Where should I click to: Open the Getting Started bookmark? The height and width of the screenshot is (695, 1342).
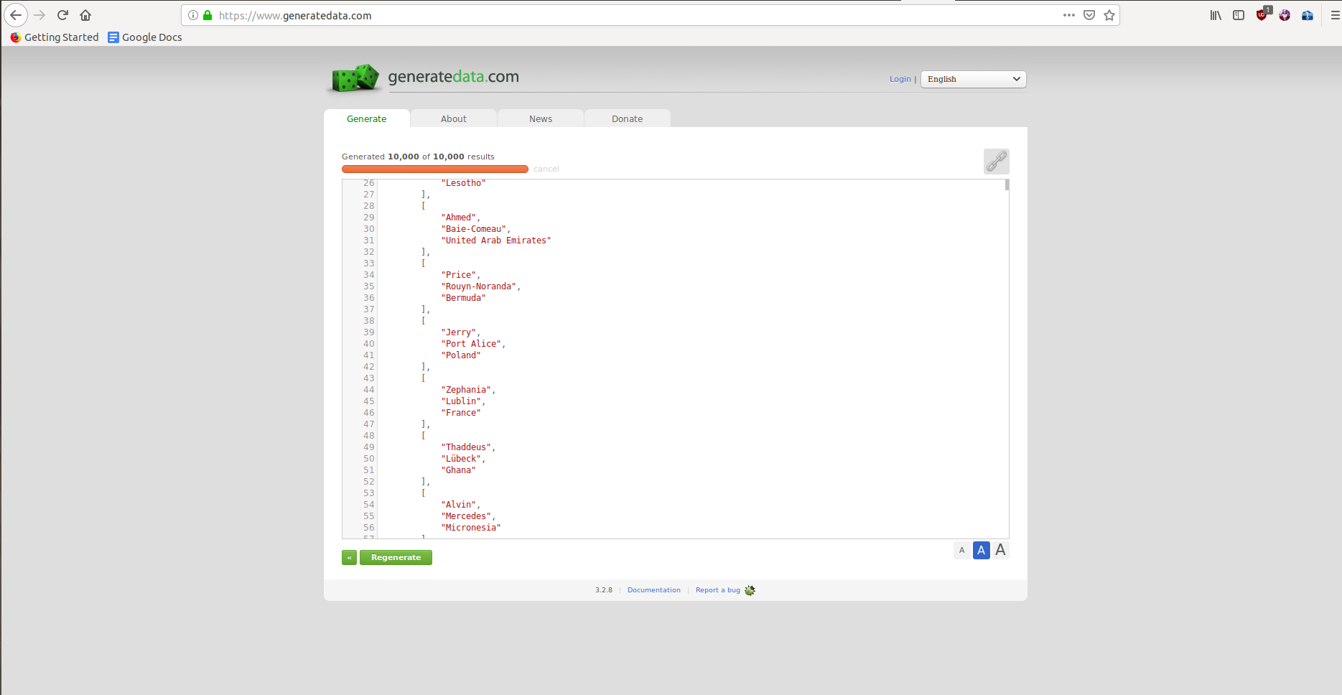(55, 37)
